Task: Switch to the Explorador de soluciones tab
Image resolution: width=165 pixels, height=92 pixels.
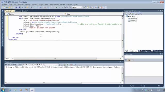Action: coord(131,51)
